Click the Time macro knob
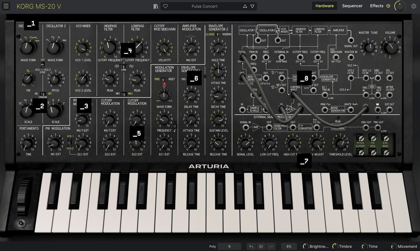Image resolution: width=420 pixels, height=251 pixels. click(364, 247)
